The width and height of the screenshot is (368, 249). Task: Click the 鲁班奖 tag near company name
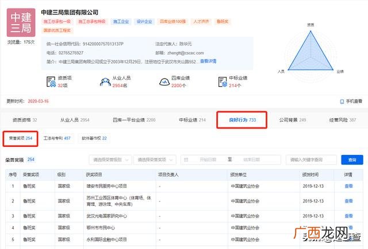pyautogui.click(x=223, y=22)
